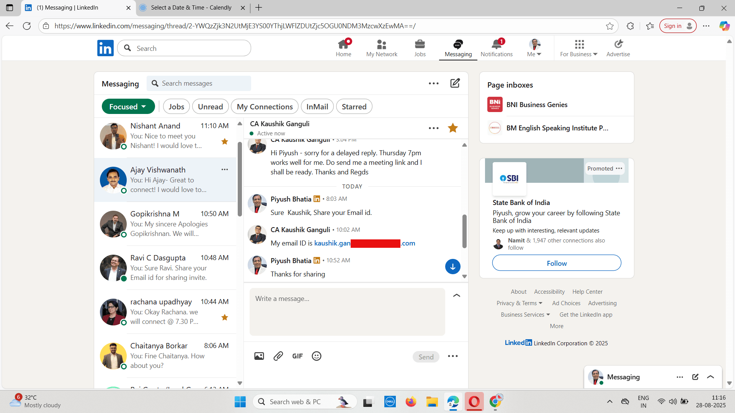Open BM English Speaking Institute inbox
Viewport: 735px width, 413px height.
tap(556, 128)
